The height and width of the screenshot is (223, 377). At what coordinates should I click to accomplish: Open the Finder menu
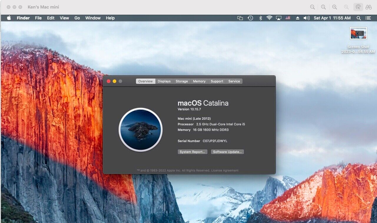coord(23,18)
